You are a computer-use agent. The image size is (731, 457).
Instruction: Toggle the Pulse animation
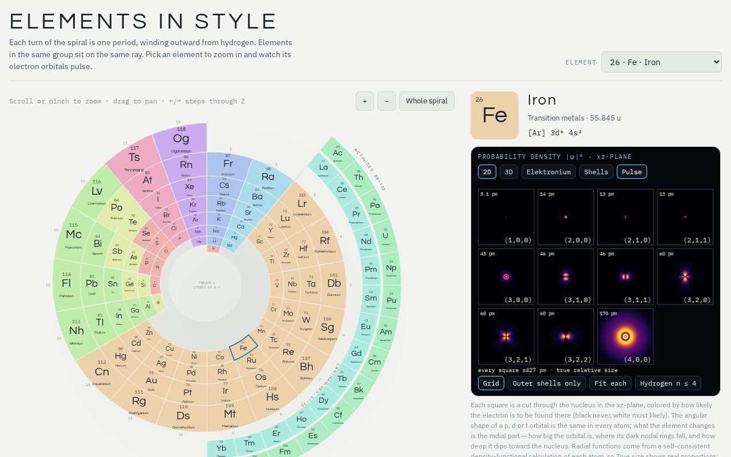click(x=632, y=172)
